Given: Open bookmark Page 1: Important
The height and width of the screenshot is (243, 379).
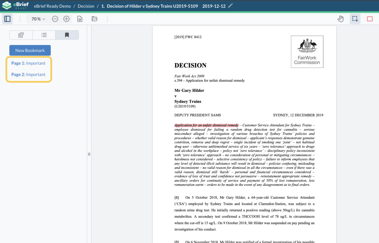Looking at the screenshot, I should click(x=28, y=63).
